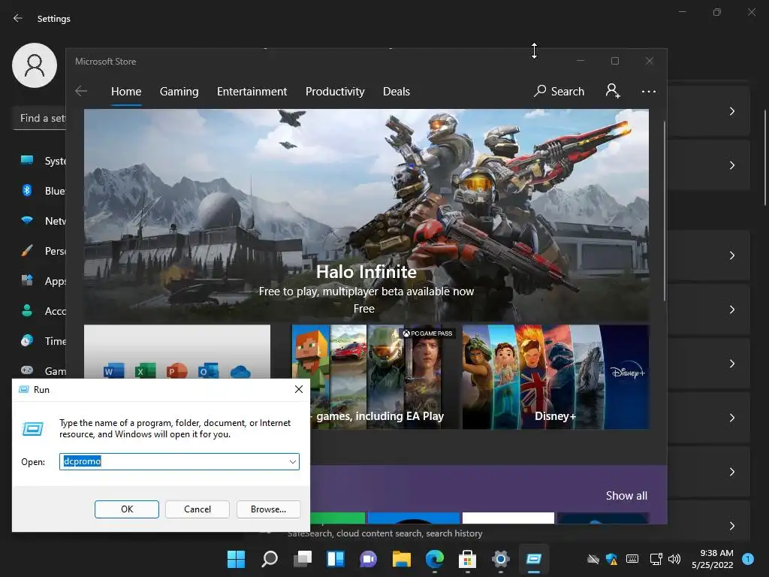Switch to Settings via taskbar gear
This screenshot has width=769, height=577.
500,559
